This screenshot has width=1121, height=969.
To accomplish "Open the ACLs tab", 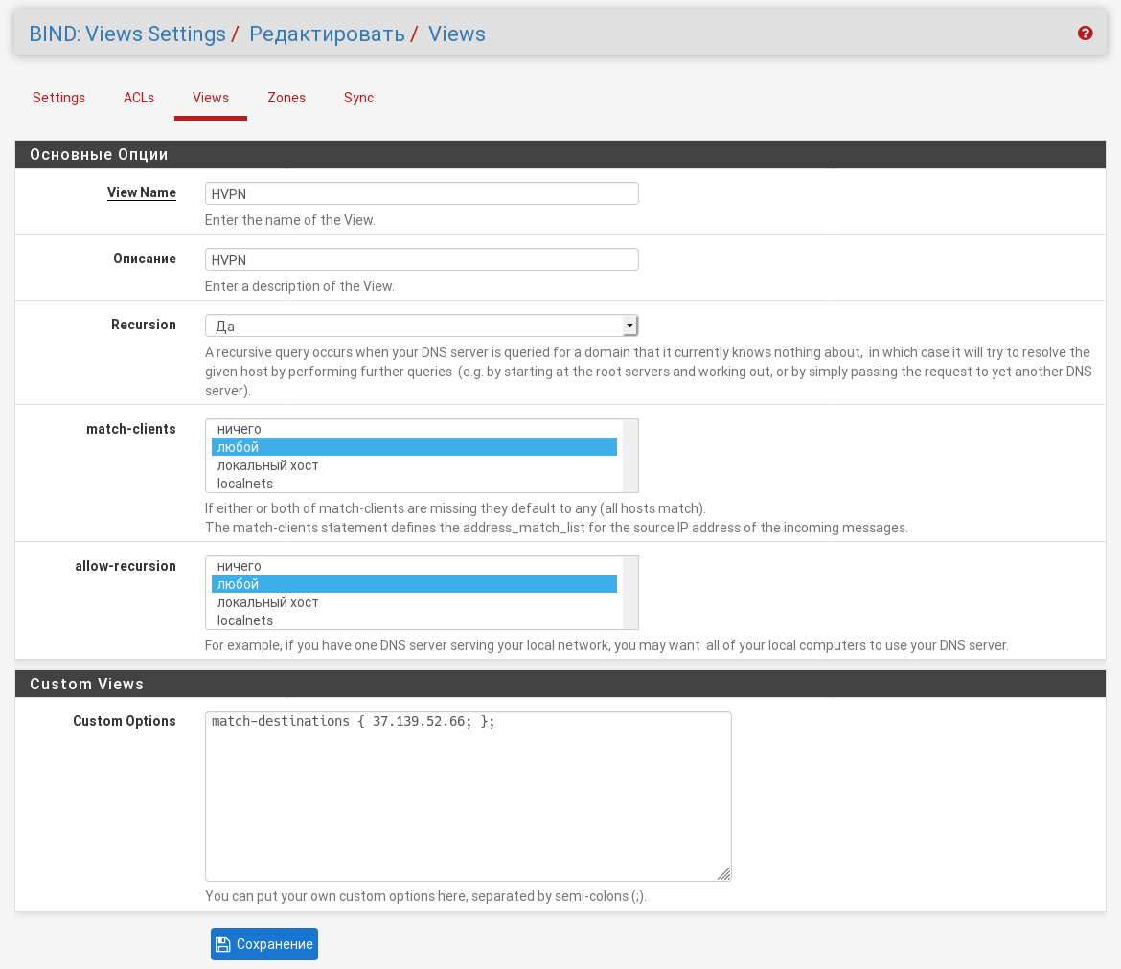I will coord(139,98).
